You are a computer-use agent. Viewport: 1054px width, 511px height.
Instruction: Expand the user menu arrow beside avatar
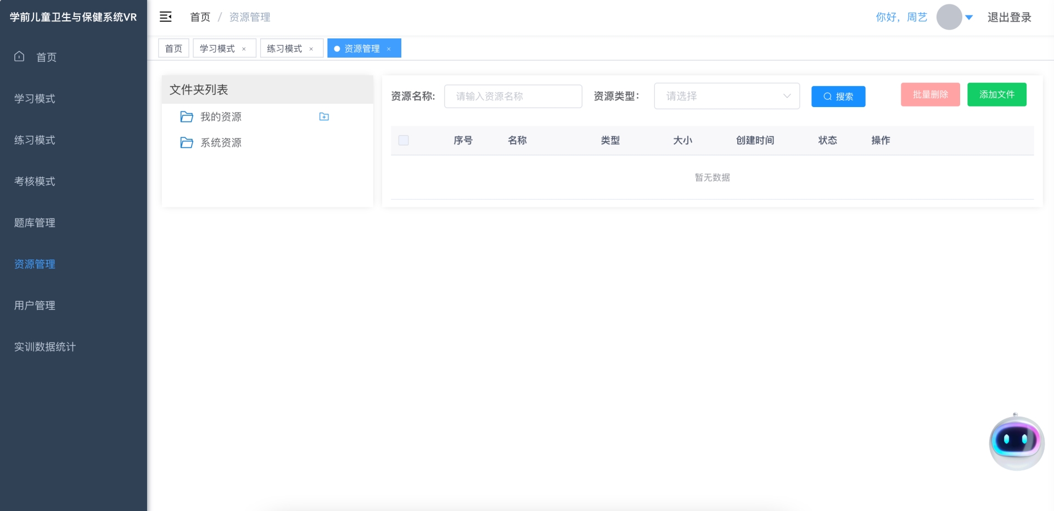point(969,18)
